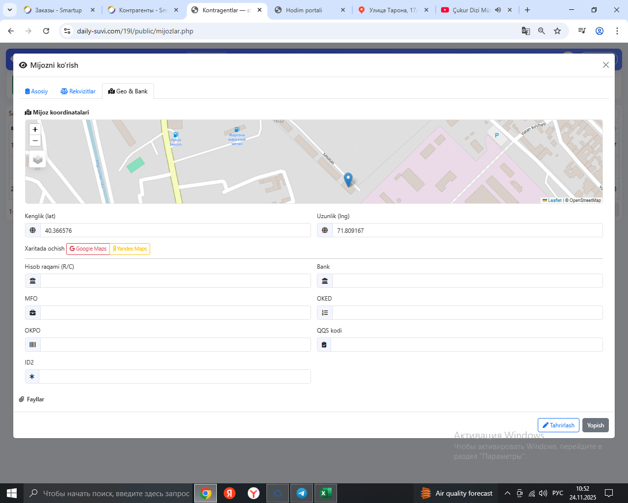This screenshot has height=503, width=628.
Task: Open the map layers control
Action: (38, 160)
